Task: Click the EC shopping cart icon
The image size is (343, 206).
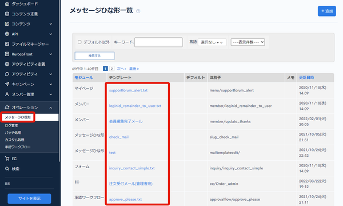Action: (x=7, y=159)
